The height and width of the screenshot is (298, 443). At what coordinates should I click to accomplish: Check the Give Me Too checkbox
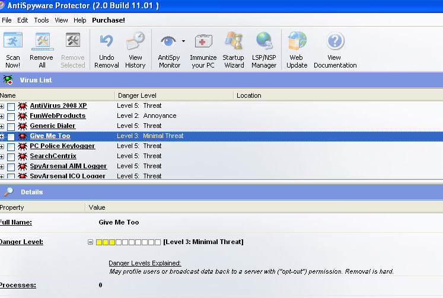point(11,137)
